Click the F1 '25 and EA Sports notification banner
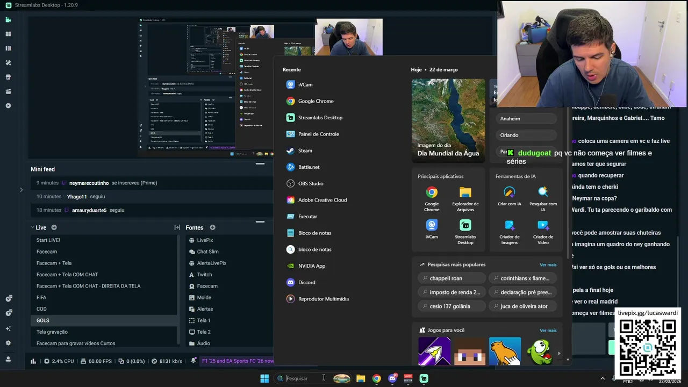 tap(238, 361)
